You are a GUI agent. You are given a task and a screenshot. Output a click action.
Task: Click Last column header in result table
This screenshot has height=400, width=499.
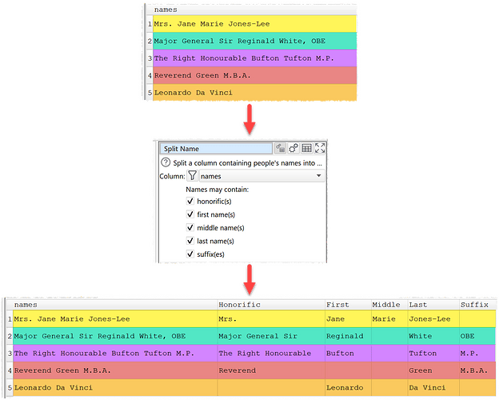(433, 305)
